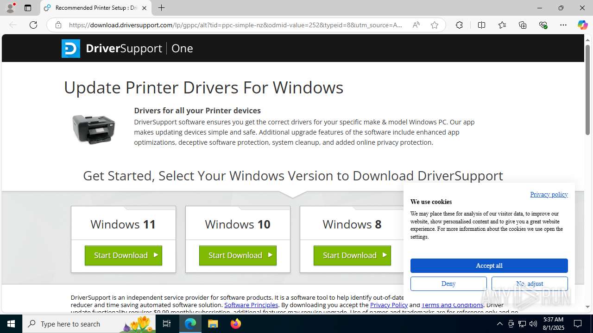The height and width of the screenshot is (333, 593).
Task: Toggle split screen view
Action: coord(481,25)
